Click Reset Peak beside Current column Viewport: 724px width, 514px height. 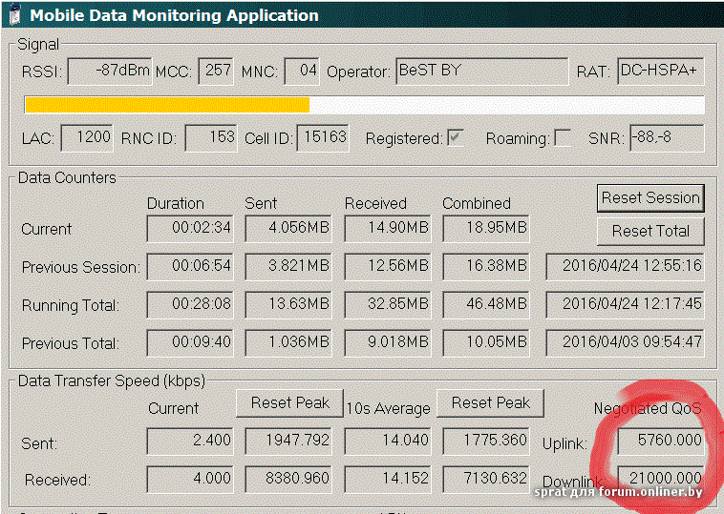point(290,402)
